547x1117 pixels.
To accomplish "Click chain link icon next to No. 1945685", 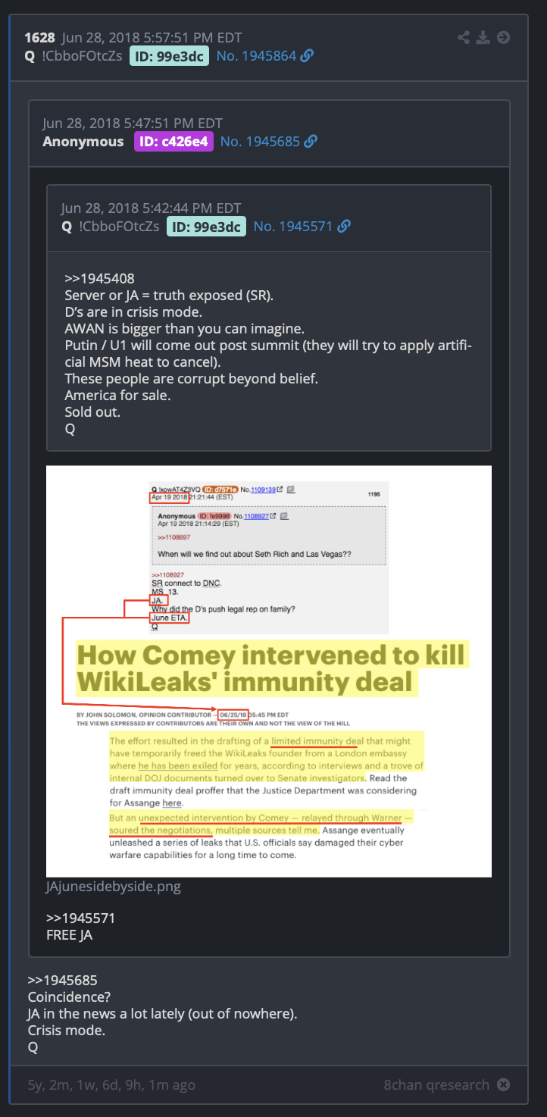I will tap(311, 142).
